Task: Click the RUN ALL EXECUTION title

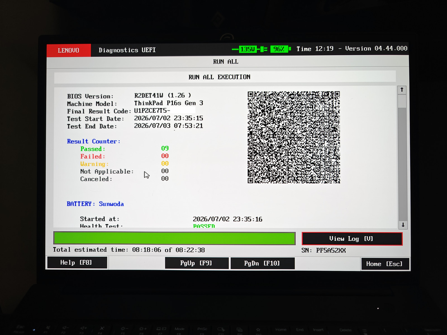Action: pos(220,77)
